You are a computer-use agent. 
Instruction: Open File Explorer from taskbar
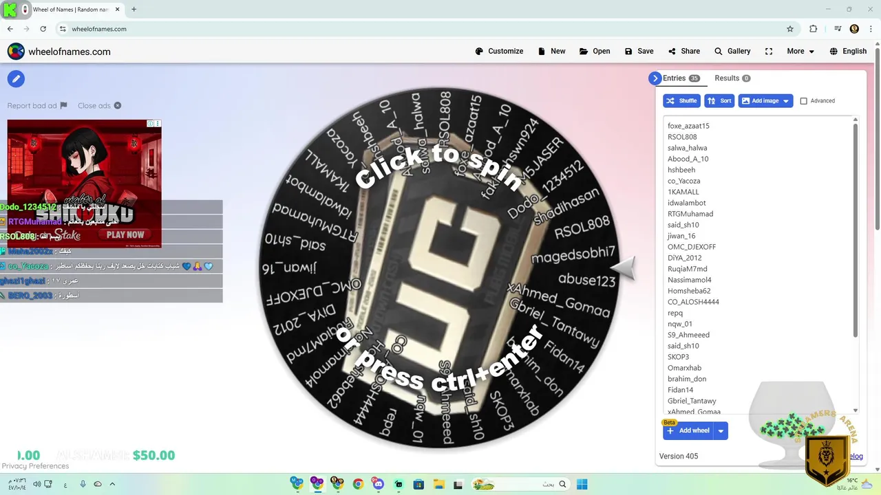point(438,484)
